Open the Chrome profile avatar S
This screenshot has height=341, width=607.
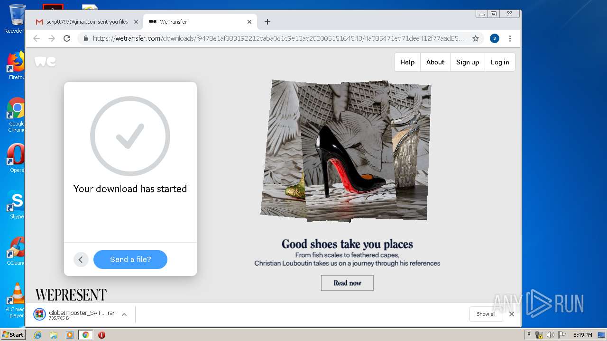pyautogui.click(x=495, y=38)
